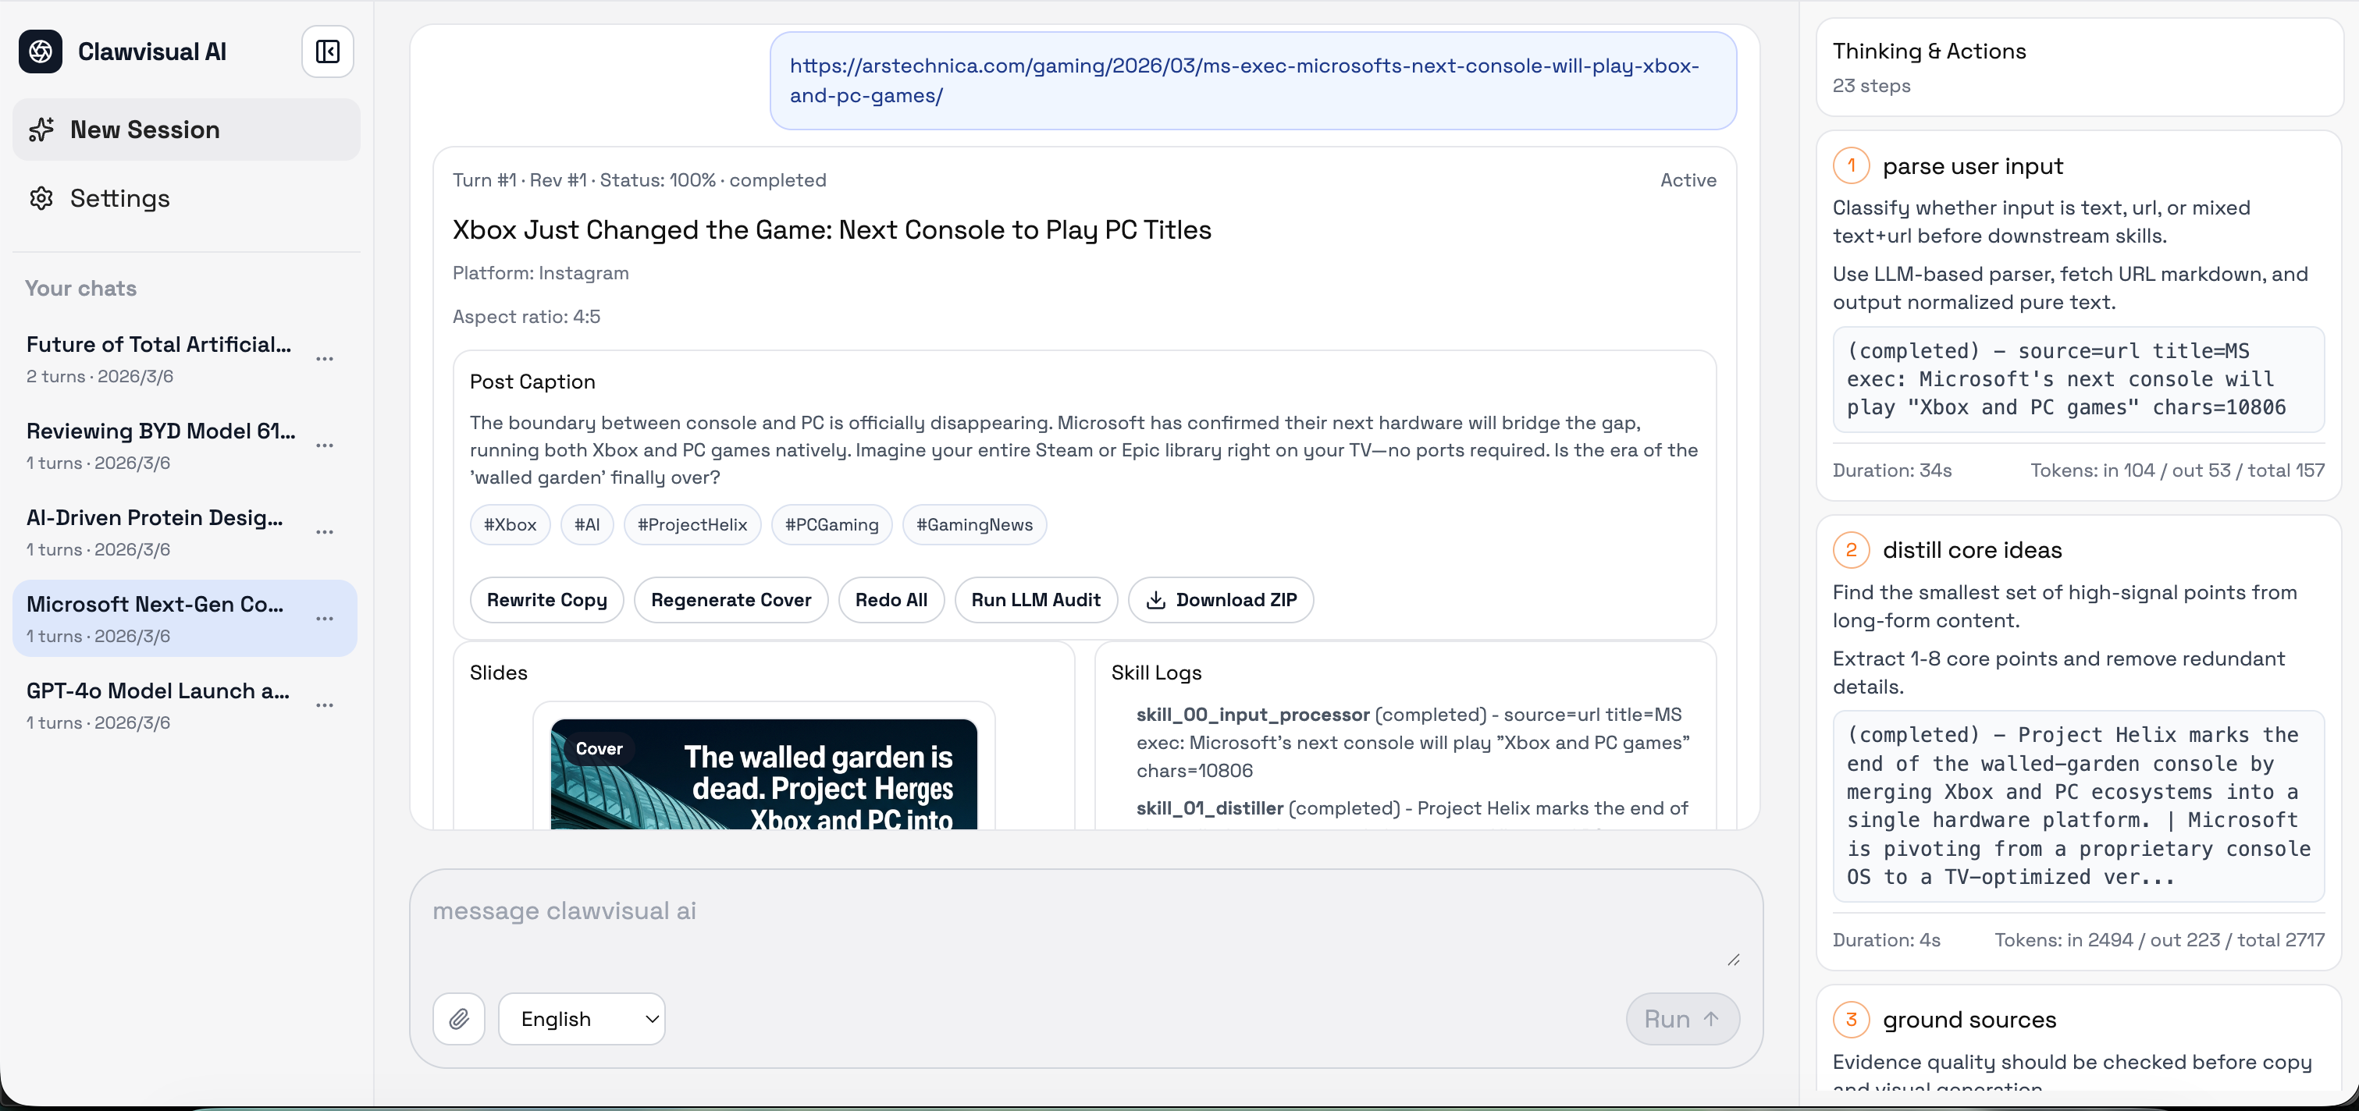Open options for Reviewing BYD Model chat

pos(324,445)
